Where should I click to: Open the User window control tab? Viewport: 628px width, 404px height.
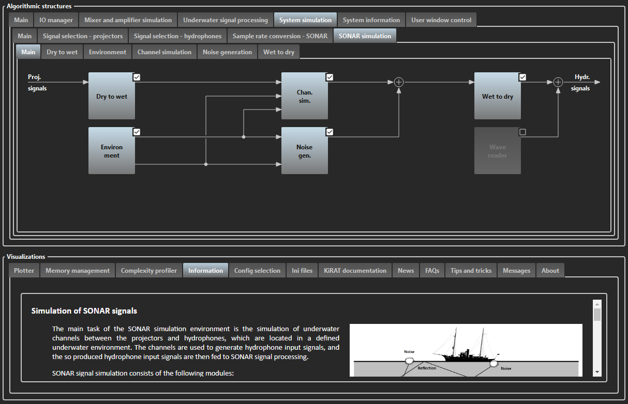point(441,20)
